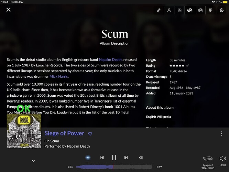The image size is (229, 172).
Task: Click the Scum album title heading
Action: pyautogui.click(x=115, y=34)
